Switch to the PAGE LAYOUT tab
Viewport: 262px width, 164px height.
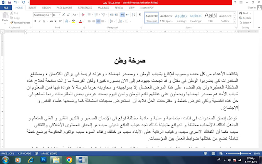[x=64, y=8]
